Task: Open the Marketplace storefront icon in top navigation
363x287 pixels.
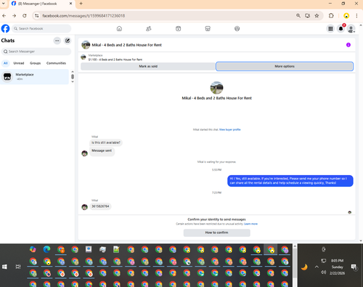Action: [208, 28]
